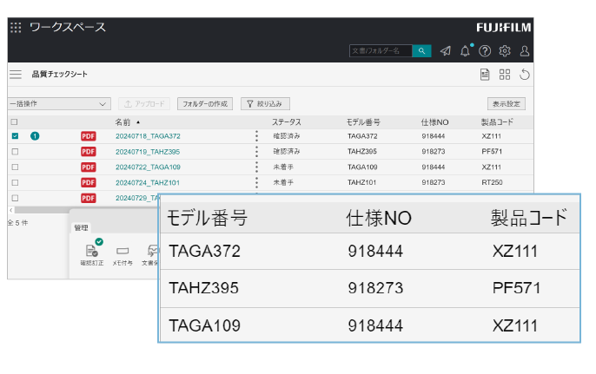Open the user account icon
This screenshot has width=596, height=374.
coord(525,51)
